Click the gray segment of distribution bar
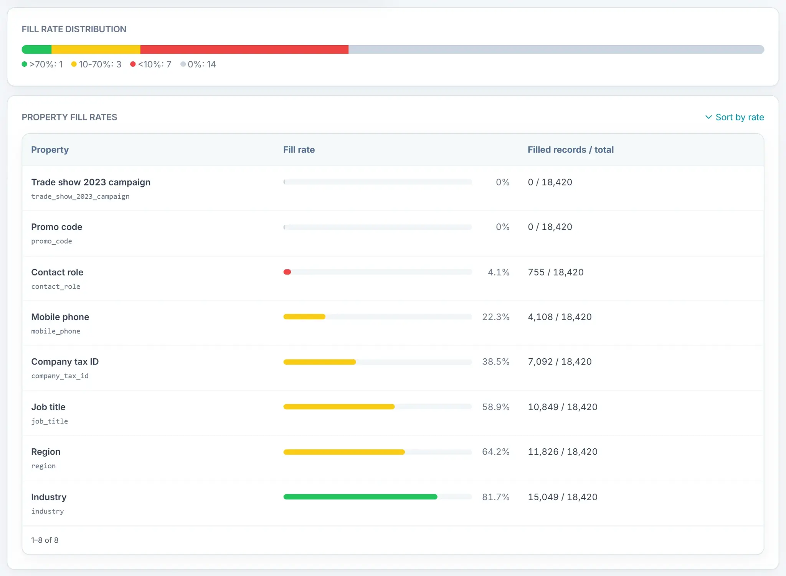This screenshot has width=786, height=576. coord(556,49)
